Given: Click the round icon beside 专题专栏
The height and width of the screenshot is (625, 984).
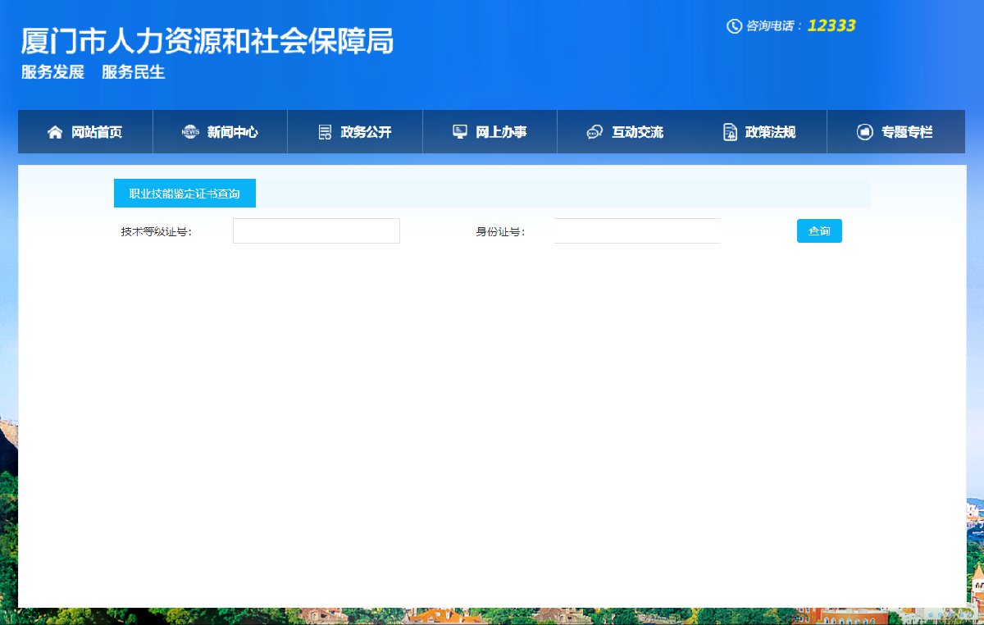Looking at the screenshot, I should [864, 132].
